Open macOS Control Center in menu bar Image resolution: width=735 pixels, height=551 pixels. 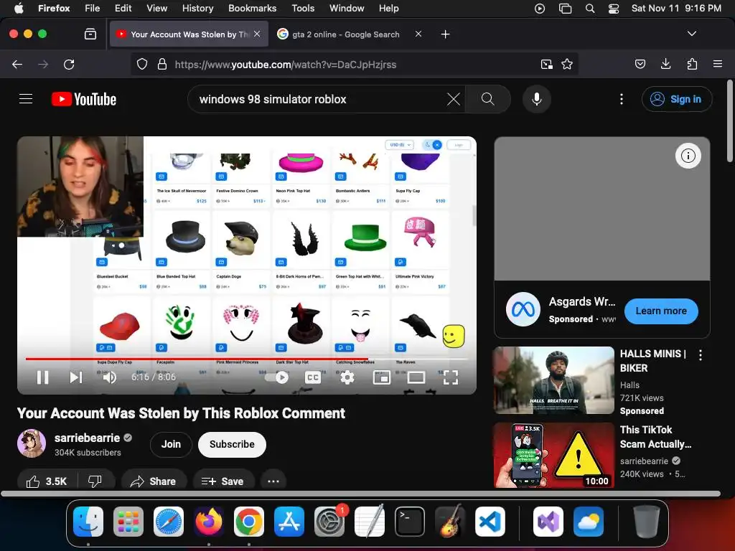pyautogui.click(x=614, y=9)
